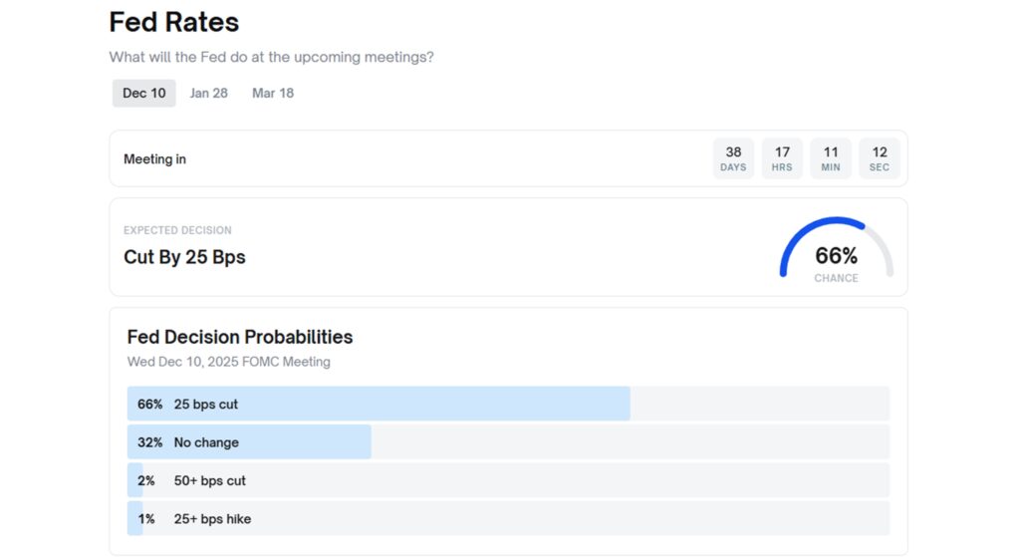1020x557 pixels.
Task: Click the 12 SEC countdown box
Action: coord(880,158)
